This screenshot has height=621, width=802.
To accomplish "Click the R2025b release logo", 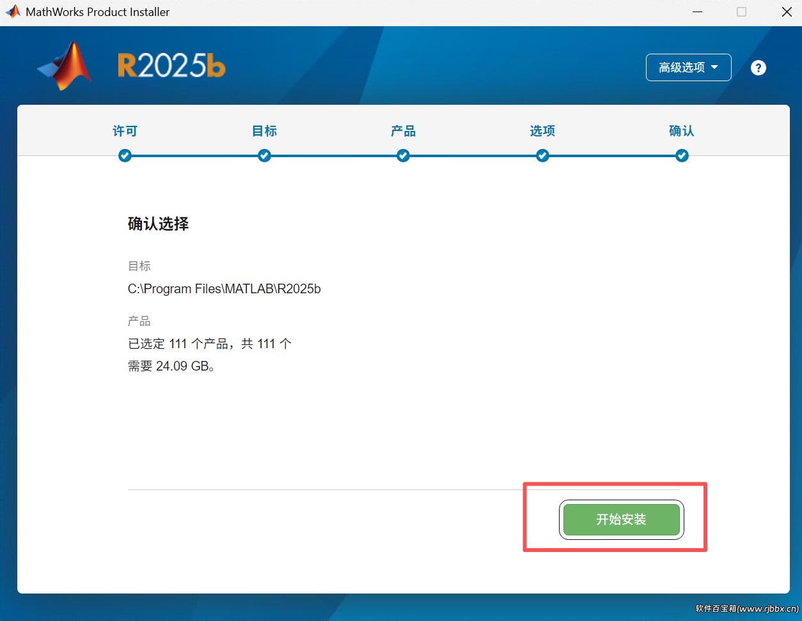I will 171,66.
